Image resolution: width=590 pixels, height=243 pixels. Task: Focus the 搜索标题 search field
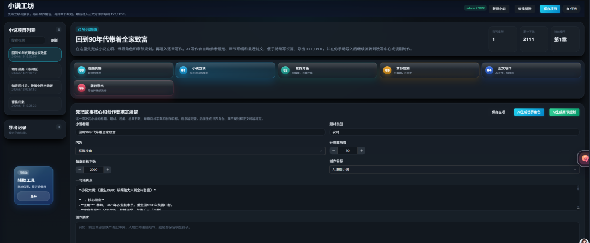tap(27, 40)
